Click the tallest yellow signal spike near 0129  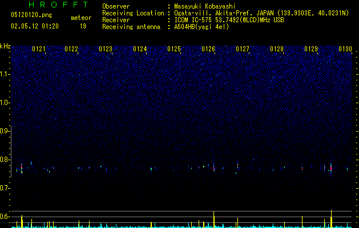click(331, 219)
